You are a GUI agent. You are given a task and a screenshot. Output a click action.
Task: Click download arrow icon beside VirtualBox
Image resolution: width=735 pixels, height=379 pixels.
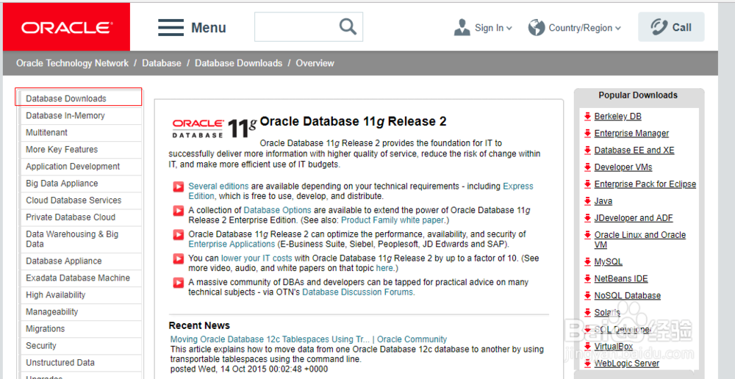[587, 346]
